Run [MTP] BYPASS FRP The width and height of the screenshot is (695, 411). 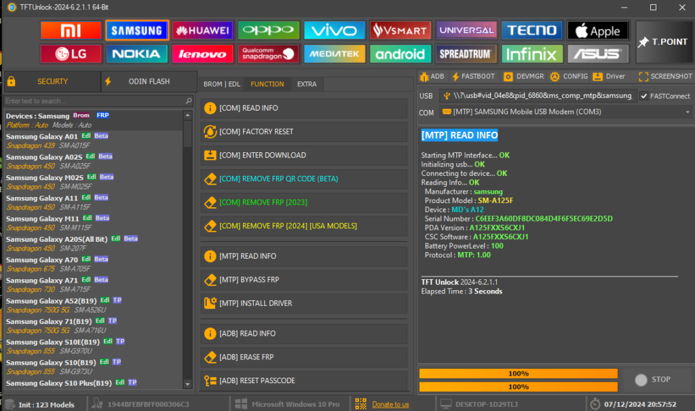tap(303, 280)
